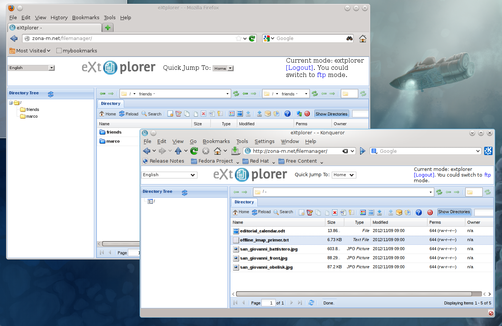Toggle Show Directories in the Konqueror window
The width and height of the screenshot is (502, 326).
click(x=454, y=212)
